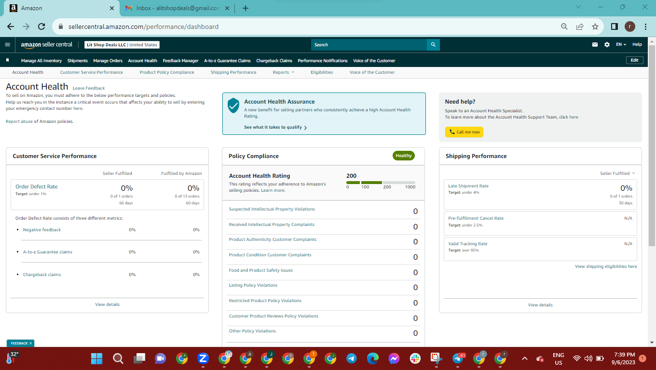Open the Product Policy Compliance tab
This screenshot has height=370, width=656.
[x=167, y=72]
